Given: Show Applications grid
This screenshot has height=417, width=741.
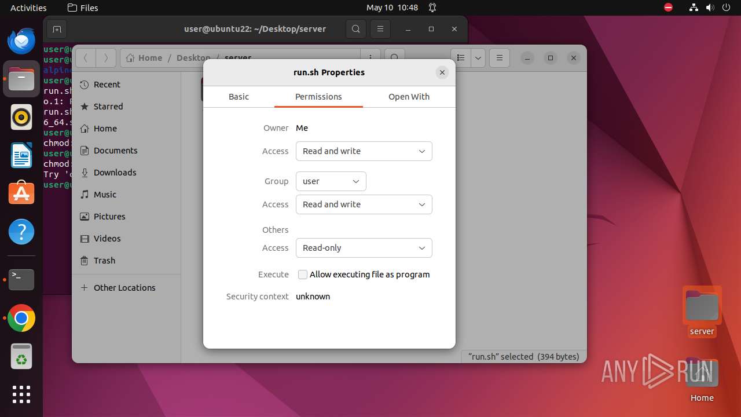Looking at the screenshot, I should point(21,394).
